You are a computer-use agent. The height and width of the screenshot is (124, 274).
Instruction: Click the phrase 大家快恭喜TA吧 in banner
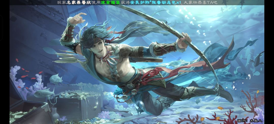(x=201, y=3)
